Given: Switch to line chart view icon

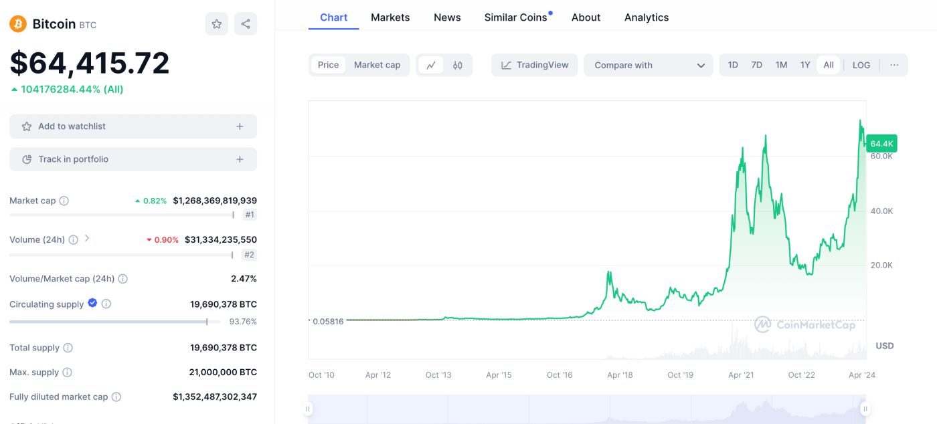Looking at the screenshot, I should click(x=431, y=65).
